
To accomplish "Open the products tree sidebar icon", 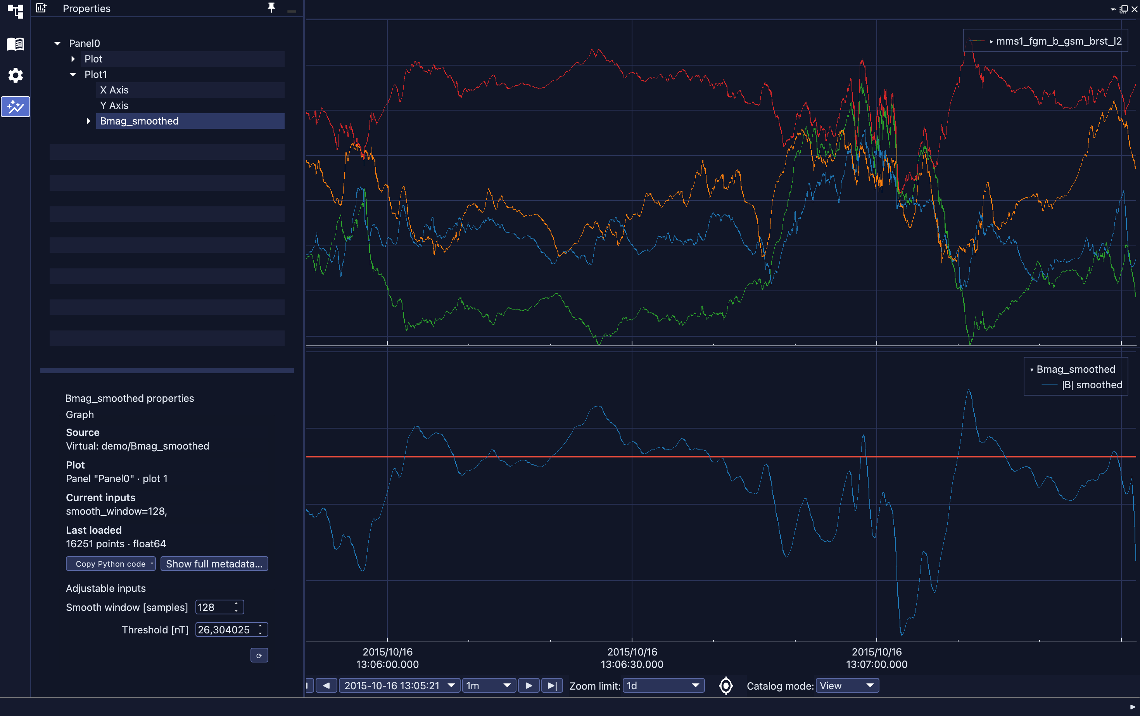I will pos(15,11).
